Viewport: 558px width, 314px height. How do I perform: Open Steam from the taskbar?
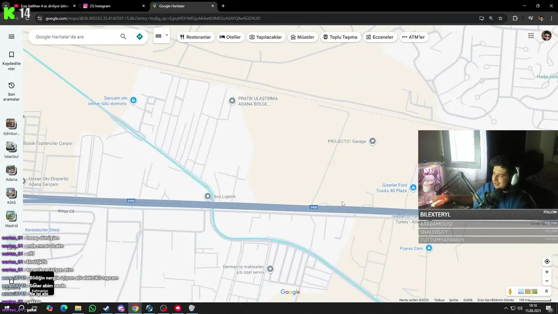pos(106,308)
